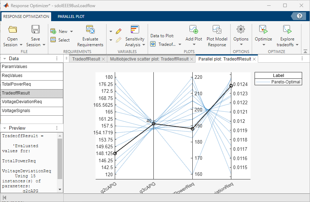Click Select in Requirements section
The image size is (310, 202).
click(x=64, y=40)
